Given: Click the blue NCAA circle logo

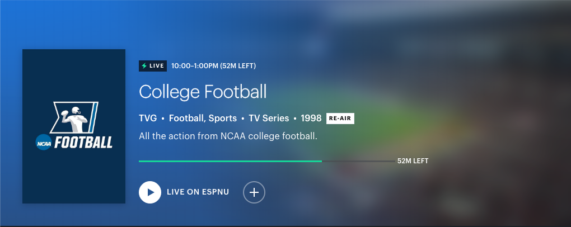Looking at the screenshot, I should click(x=44, y=143).
